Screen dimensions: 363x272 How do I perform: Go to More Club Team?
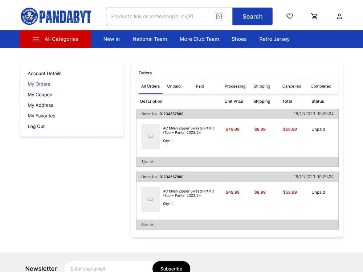click(199, 39)
